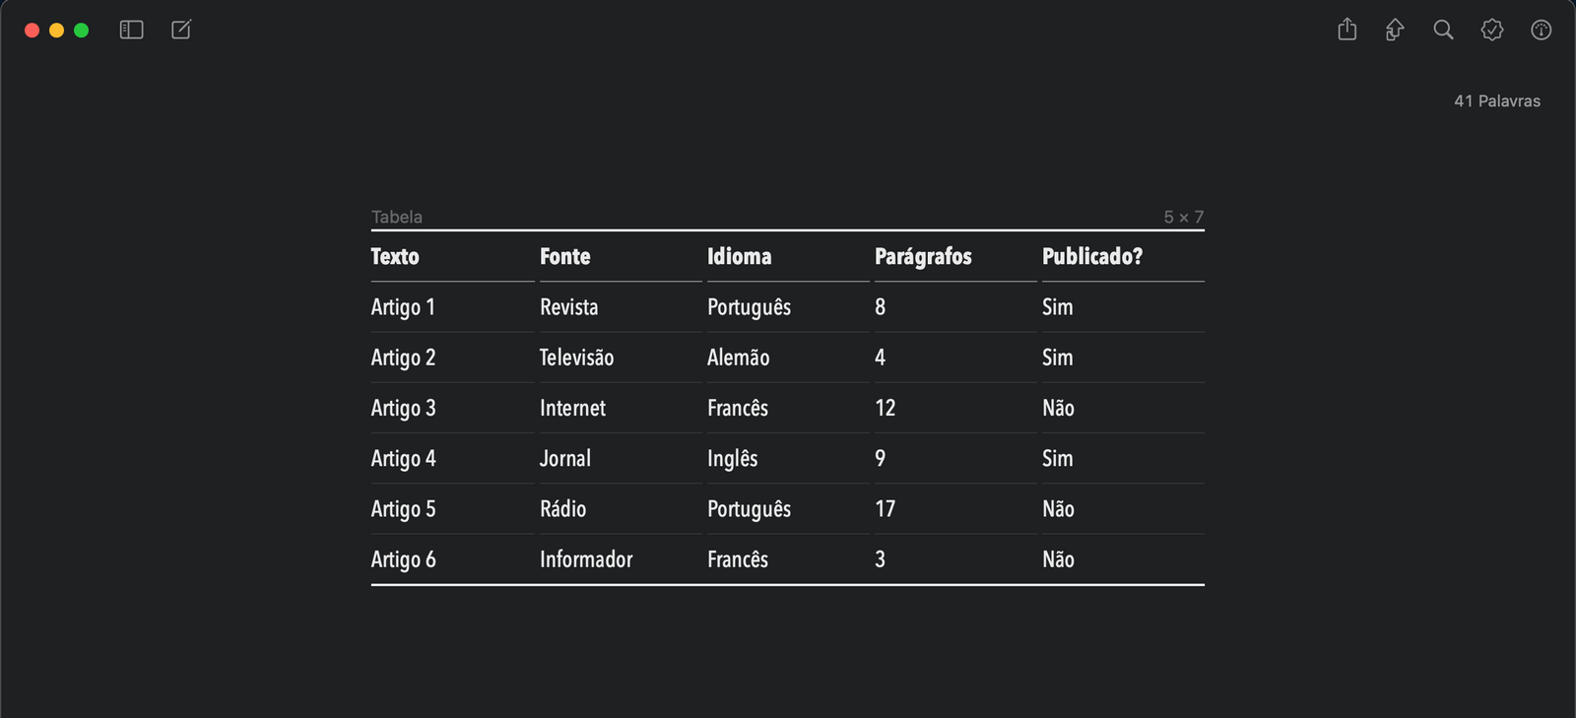Select the Texto header cell
Image resolution: width=1576 pixels, height=718 pixels.
coord(395,257)
